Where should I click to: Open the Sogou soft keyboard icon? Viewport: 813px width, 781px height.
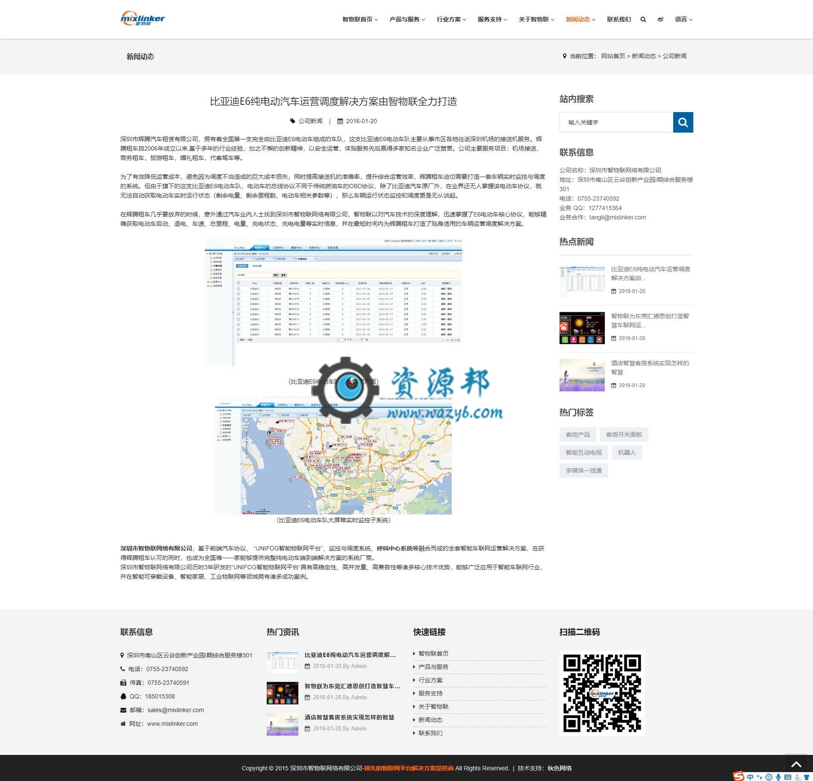coord(788,777)
